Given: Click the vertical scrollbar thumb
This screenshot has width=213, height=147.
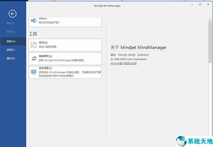Looking at the screenshot, I should point(210,42).
